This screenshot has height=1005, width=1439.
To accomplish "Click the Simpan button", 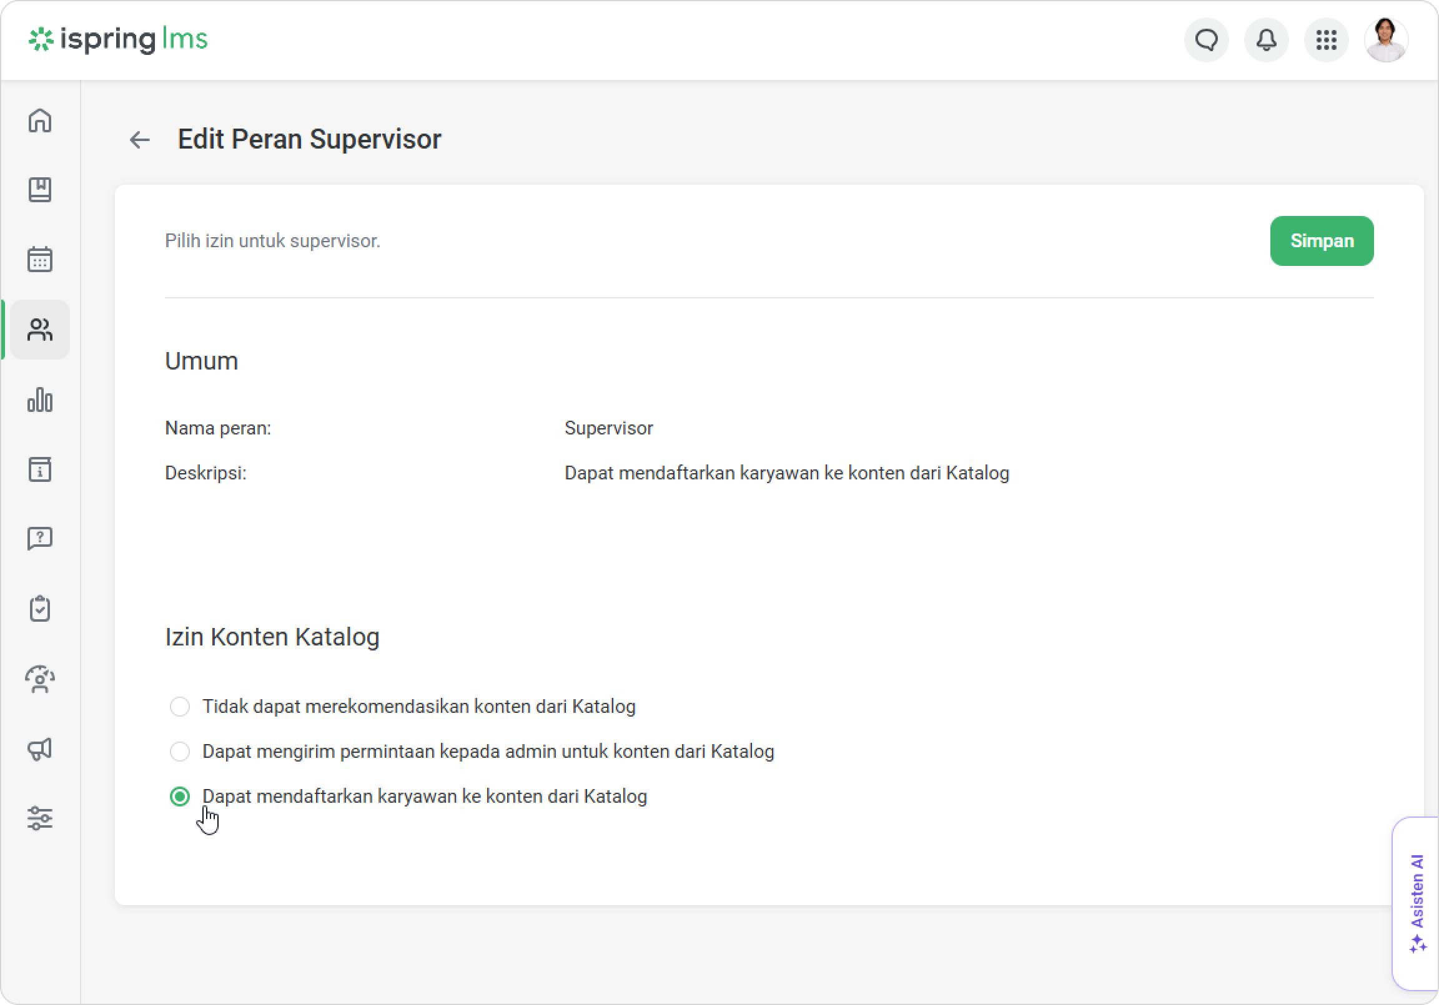I will point(1321,241).
